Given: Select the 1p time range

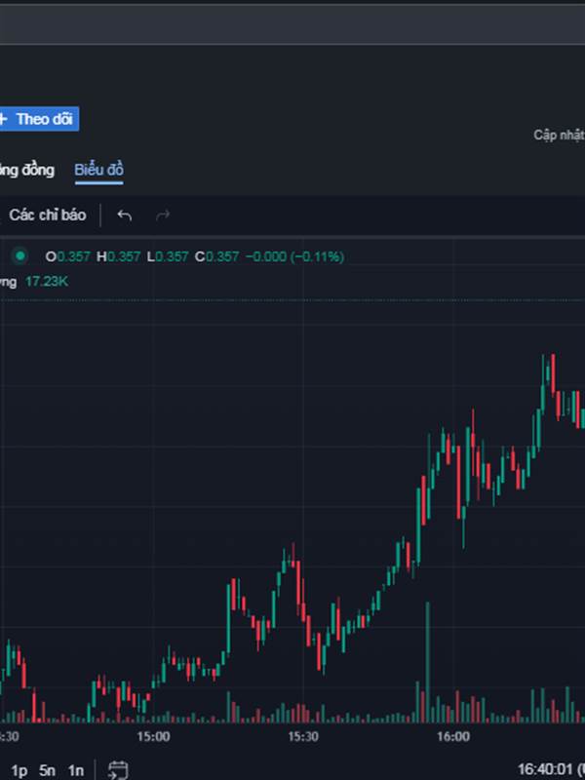Looking at the screenshot, I should 19,771.
